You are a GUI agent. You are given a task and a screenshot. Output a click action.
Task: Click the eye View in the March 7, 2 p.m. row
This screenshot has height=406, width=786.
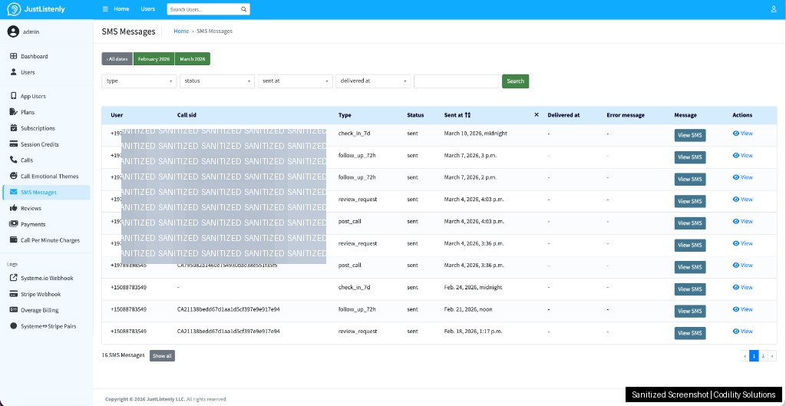pos(742,177)
